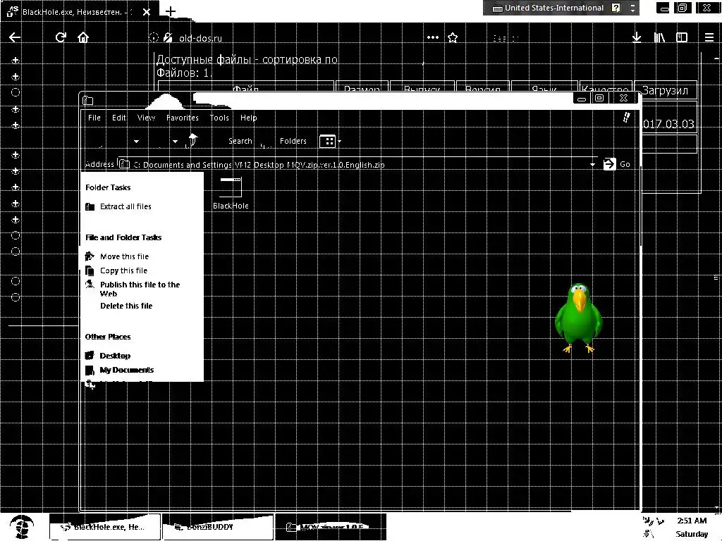Switch to BlackHole.exe taskbar button

pyautogui.click(x=105, y=527)
